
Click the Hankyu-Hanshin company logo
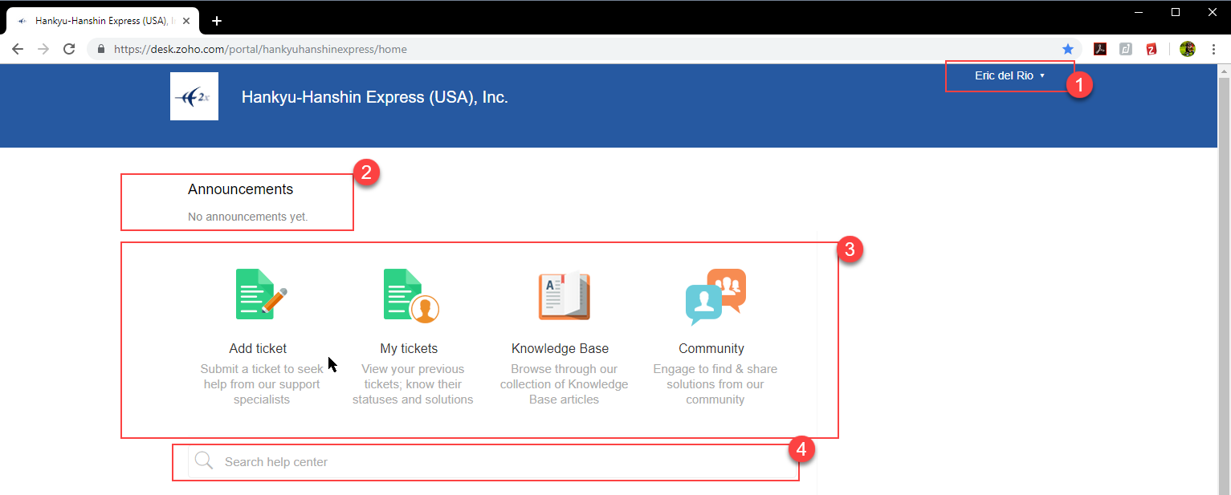pyautogui.click(x=194, y=96)
